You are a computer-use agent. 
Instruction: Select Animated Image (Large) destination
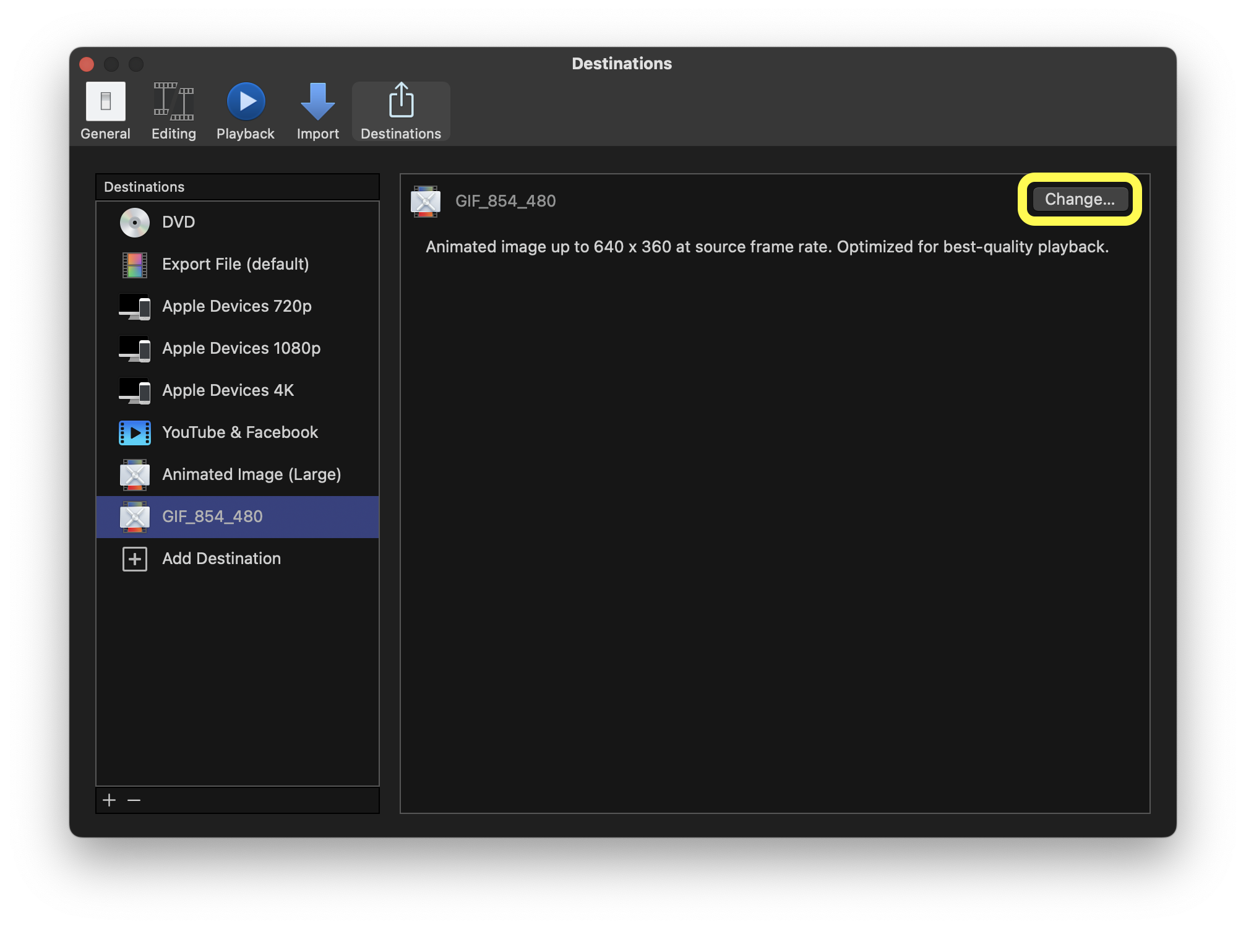point(251,475)
